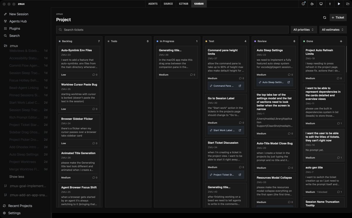
Task: Open the ZMU-40 Generating title card
Action: tap(226, 195)
